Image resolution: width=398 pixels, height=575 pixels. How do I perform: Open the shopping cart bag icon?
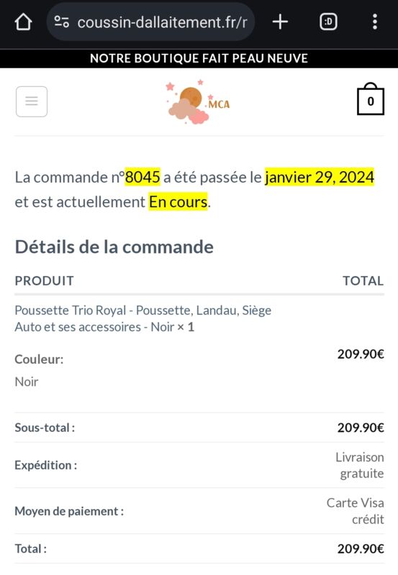tap(371, 99)
